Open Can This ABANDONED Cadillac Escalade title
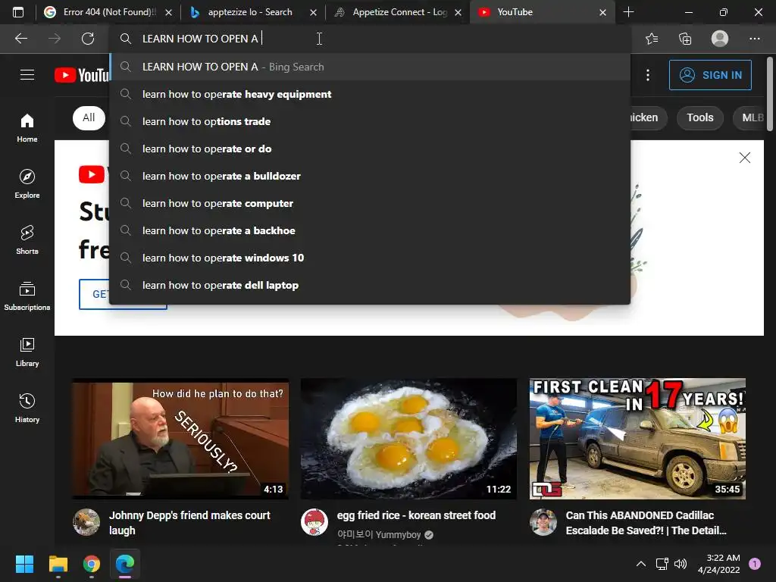The height and width of the screenshot is (582, 776). coord(646,523)
